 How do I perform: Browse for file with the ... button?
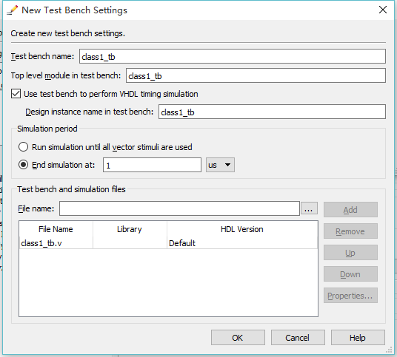[x=309, y=208]
